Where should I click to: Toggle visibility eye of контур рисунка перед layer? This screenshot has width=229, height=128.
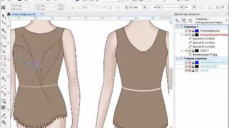[186, 35]
